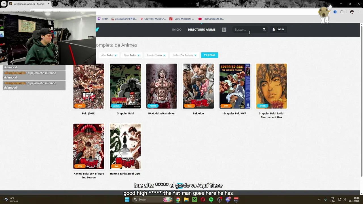Open the Fuente Minecraft bookmark
The height and width of the screenshot is (204, 363).
181,19
